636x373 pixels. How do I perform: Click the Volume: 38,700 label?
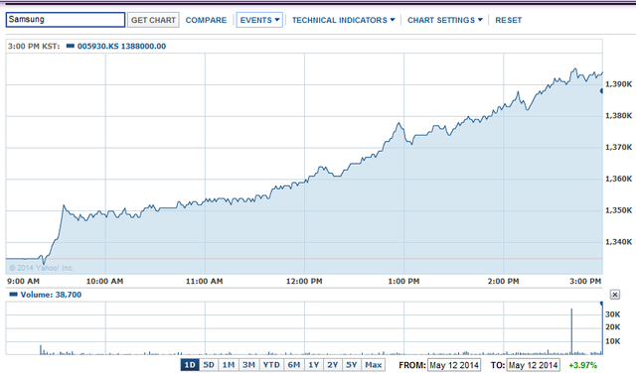tap(51, 295)
